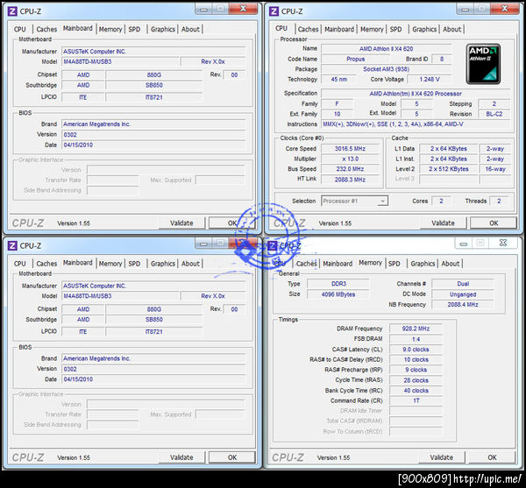The width and height of the screenshot is (526, 488).
Task: Switch to CPU tab in top-left window
Action: click(x=20, y=30)
